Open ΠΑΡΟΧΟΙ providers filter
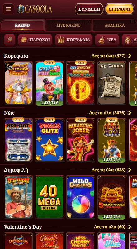This screenshot has height=249, width=137. click(35, 40)
